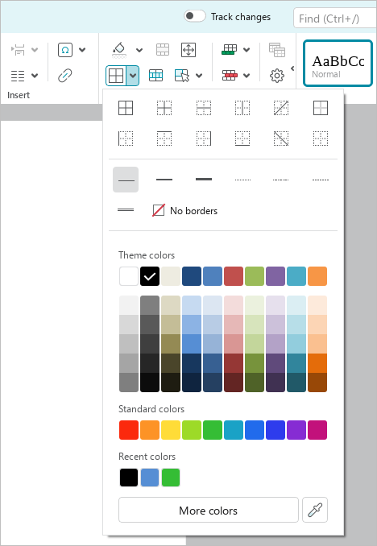377x546 pixels.
Task: Select the Normal paragraph style
Action: [338, 63]
